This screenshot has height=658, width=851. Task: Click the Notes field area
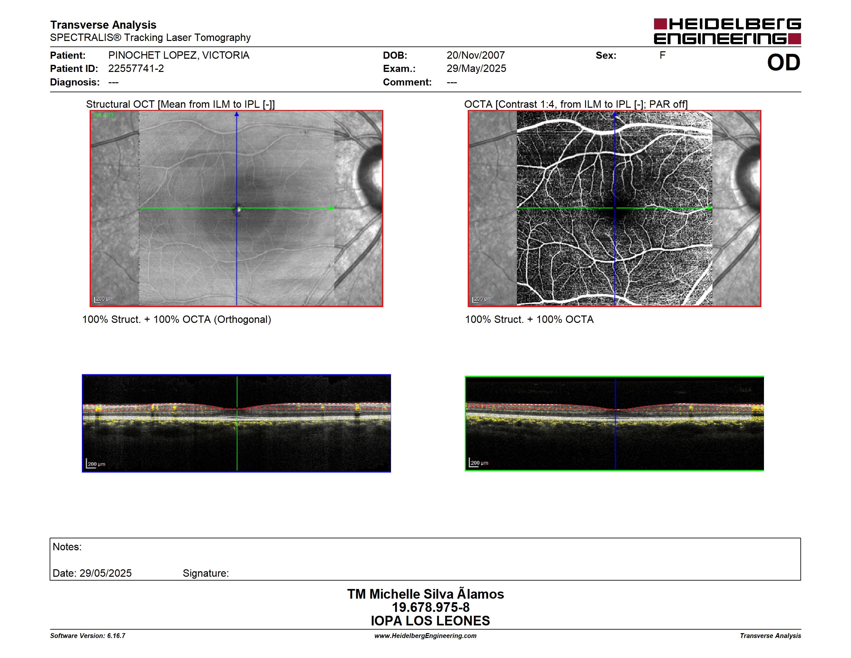point(425,559)
